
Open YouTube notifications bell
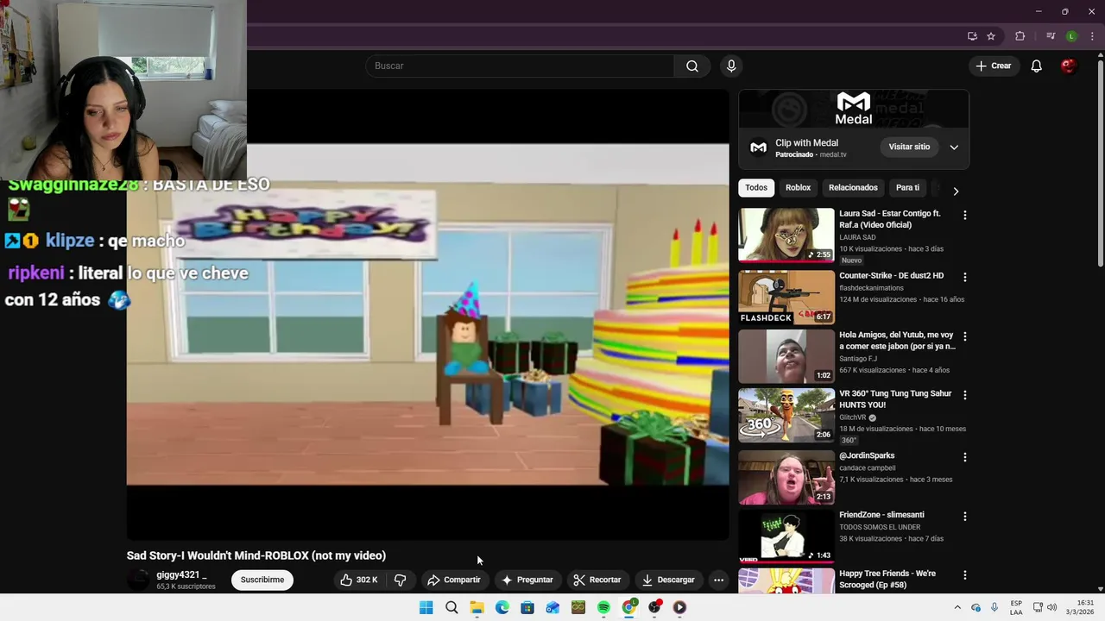[1036, 66]
